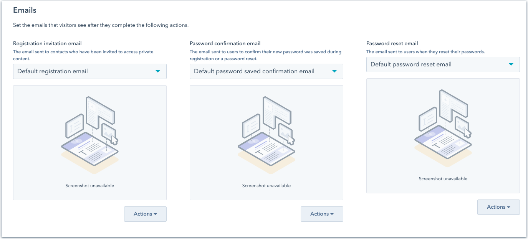The height and width of the screenshot is (239, 528).
Task: Click the 'Registration invitation email' field label
Action: pyautogui.click(x=47, y=44)
